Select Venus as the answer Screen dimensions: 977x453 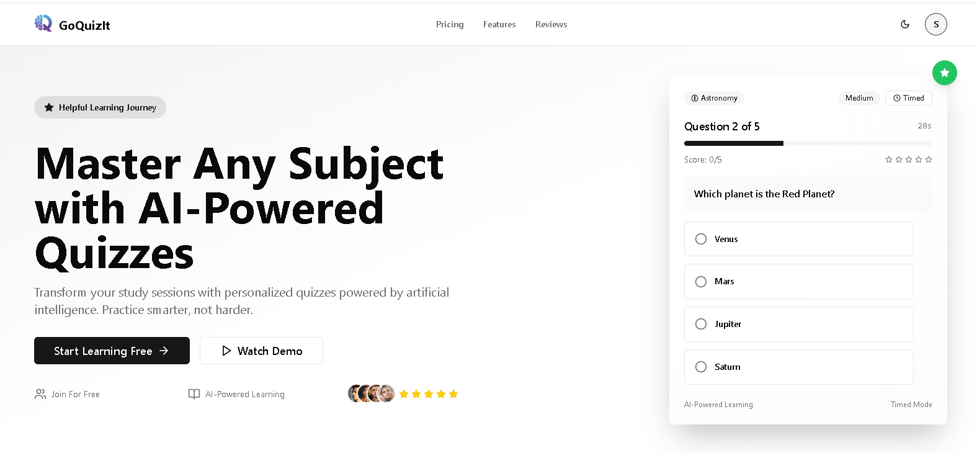(798, 239)
